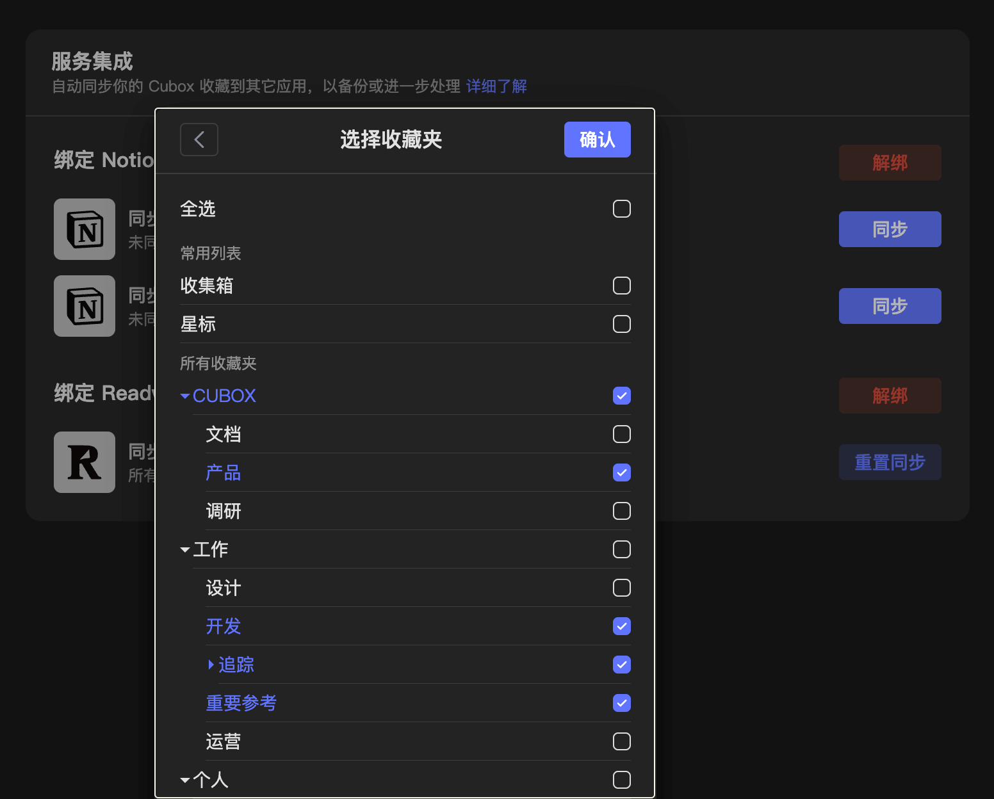Viewport: 994px width, 799px height.
Task: Collapse the CUBOX folder tree
Action: tap(184, 396)
